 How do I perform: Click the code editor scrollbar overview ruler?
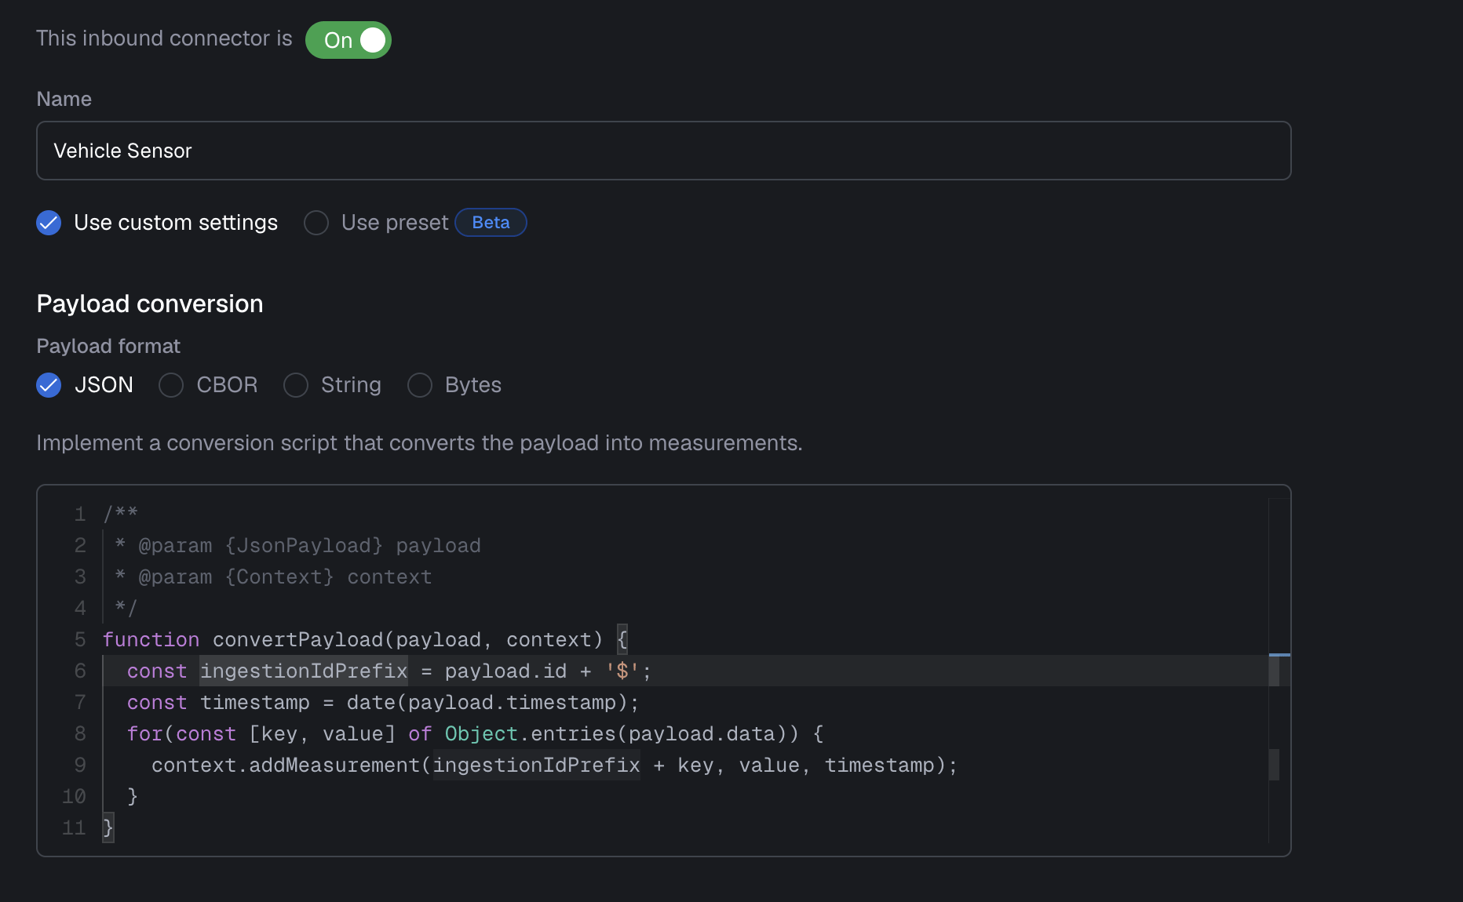[1279, 671]
